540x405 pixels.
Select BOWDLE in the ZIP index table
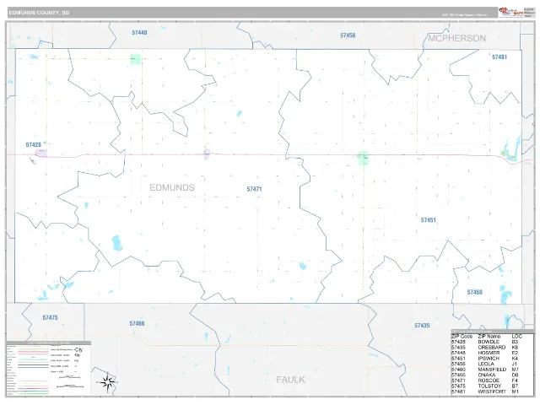click(489, 342)
